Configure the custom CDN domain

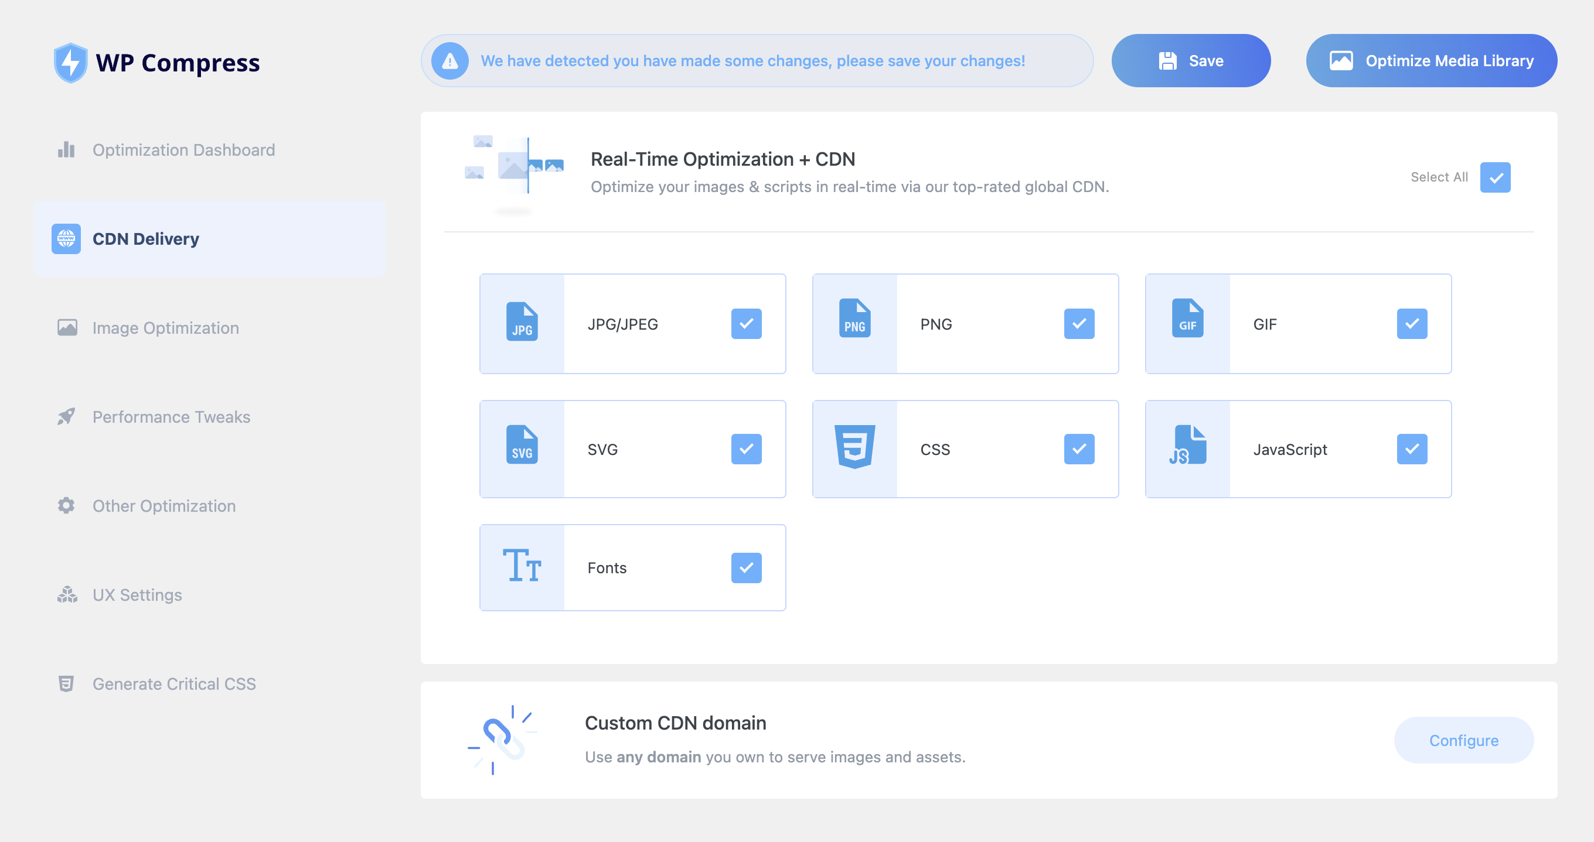1463,740
